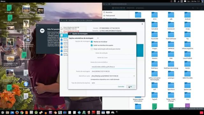Open the Ubuntu launcher button

3,112
